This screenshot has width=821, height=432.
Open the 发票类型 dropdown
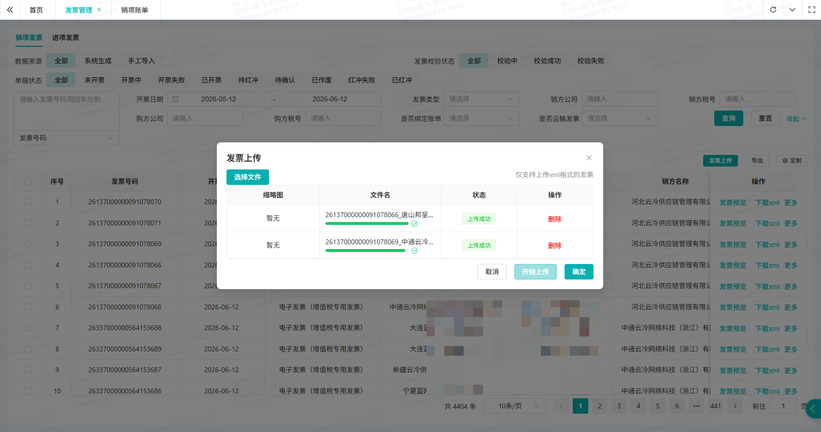point(481,99)
